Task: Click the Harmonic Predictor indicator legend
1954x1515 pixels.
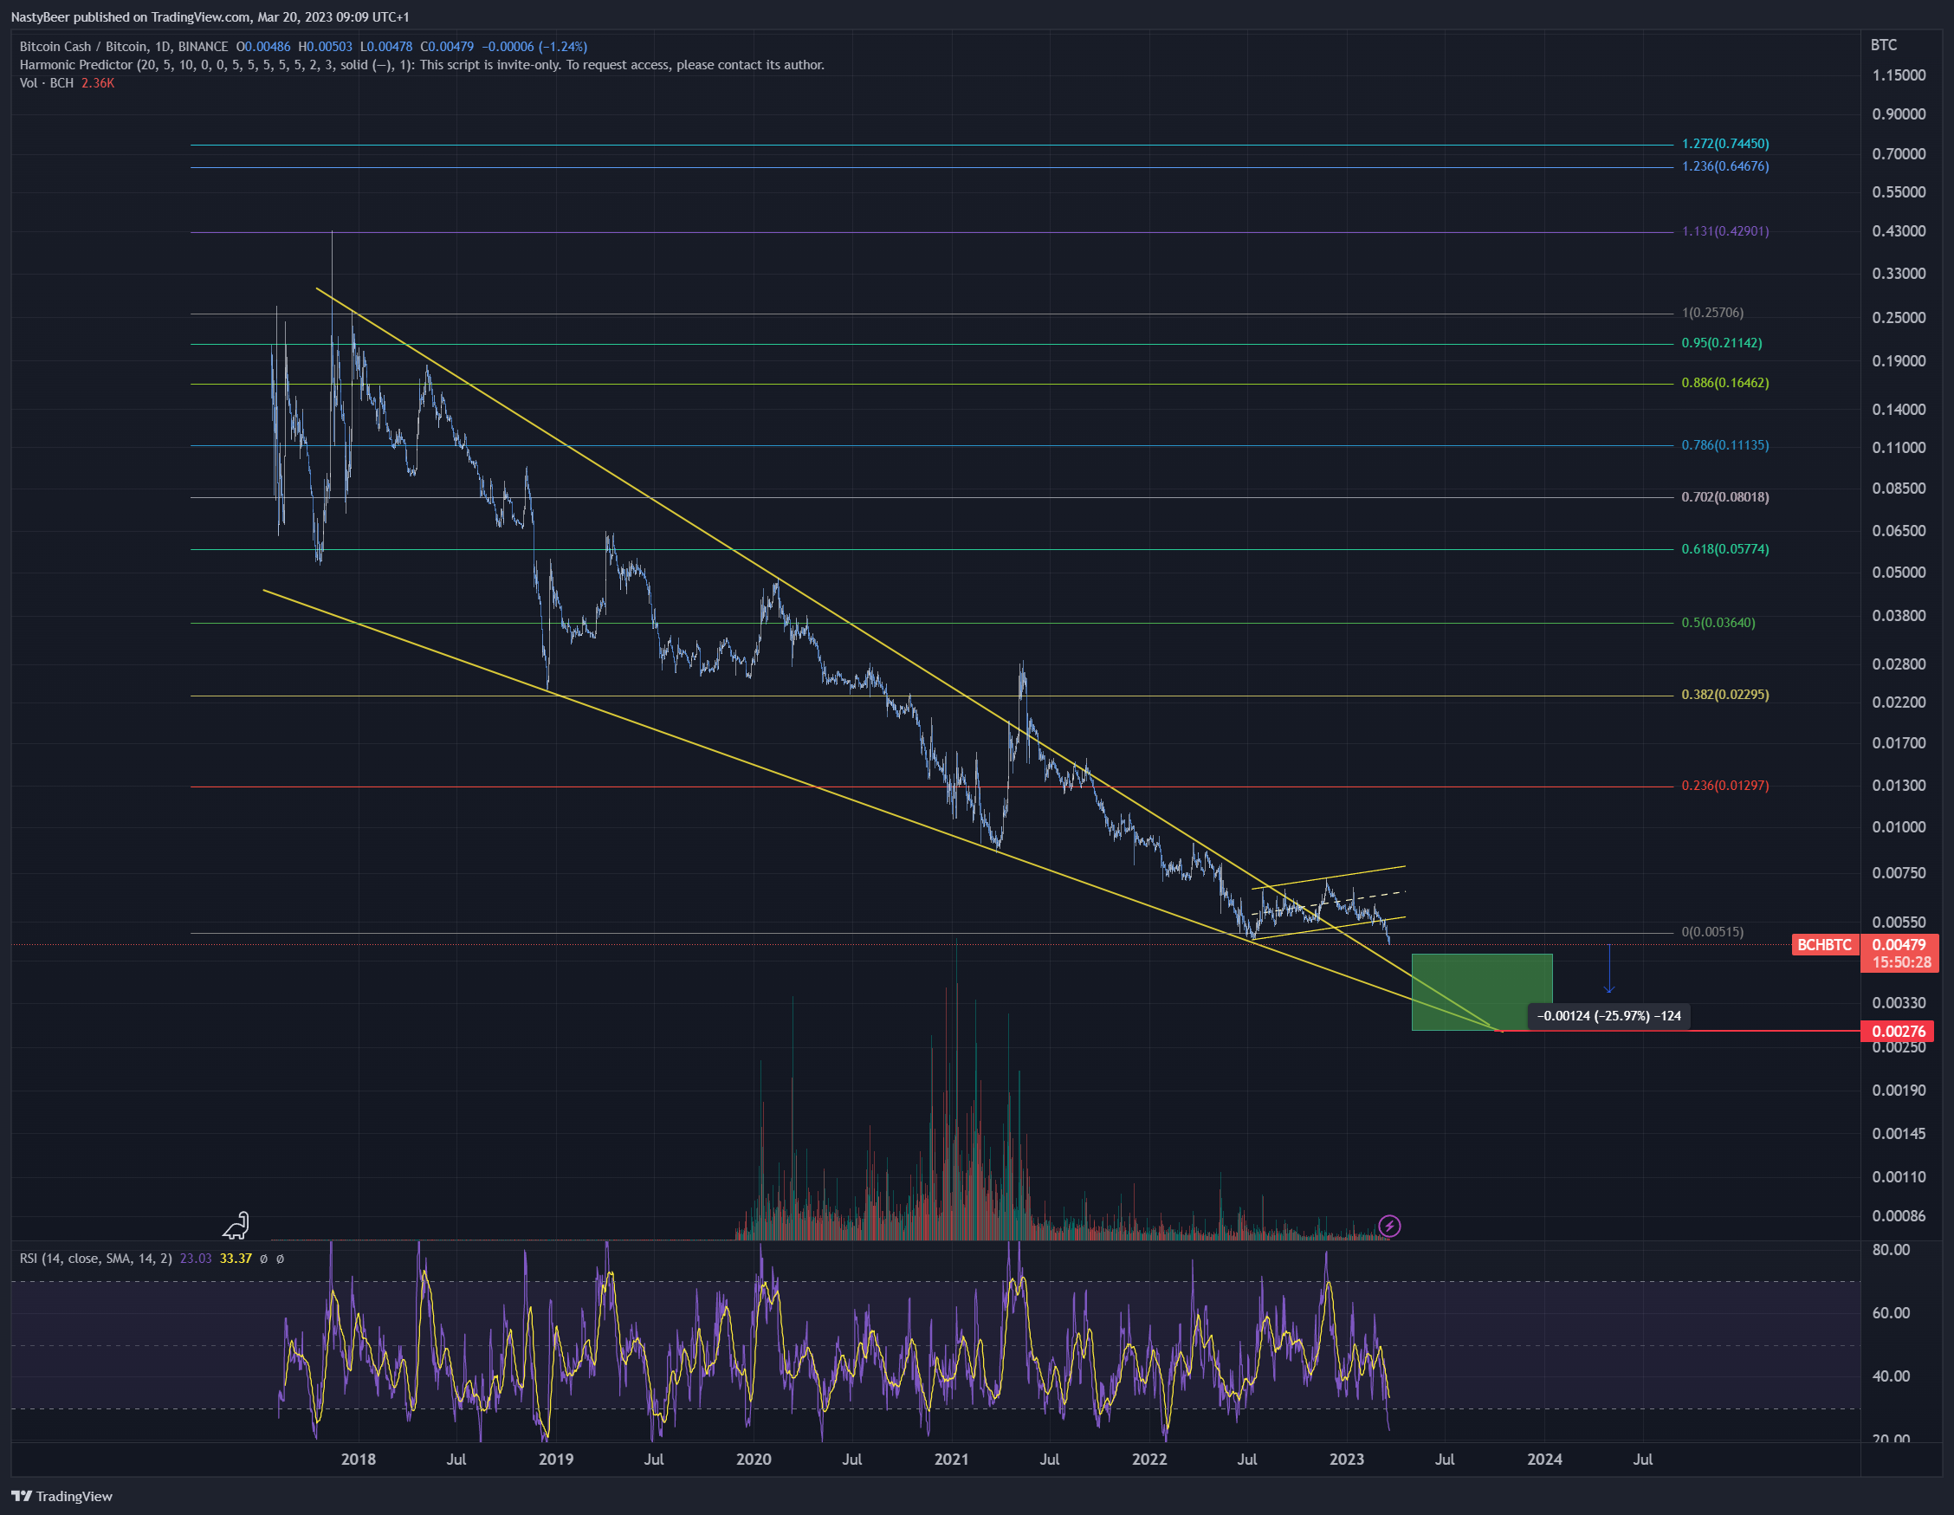Action: pos(422,64)
